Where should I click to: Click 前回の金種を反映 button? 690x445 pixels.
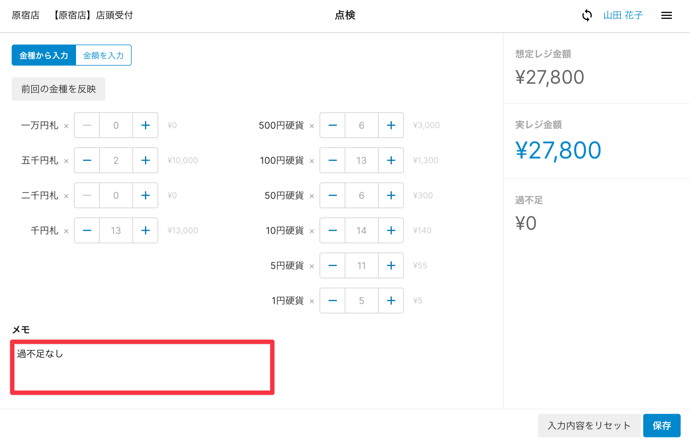pos(58,89)
